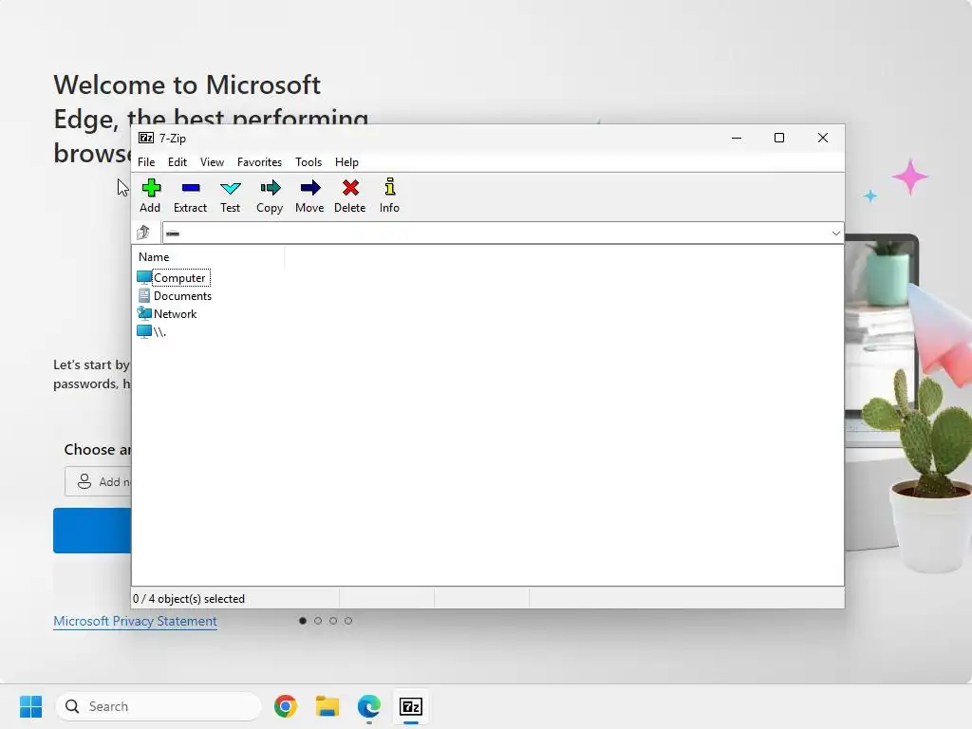Click the blue button in the Edge welcome page
Image resolution: width=972 pixels, height=729 pixels.
click(92, 531)
